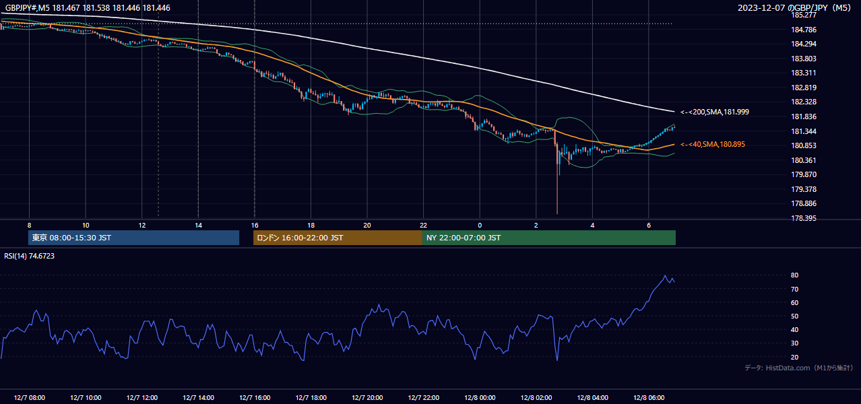Click hour label 22 under the price chart
This screenshot has height=404, width=861.
click(423, 225)
